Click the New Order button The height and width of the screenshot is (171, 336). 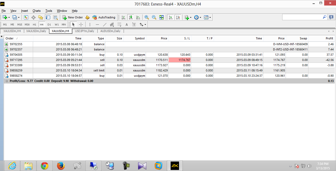click(73, 17)
